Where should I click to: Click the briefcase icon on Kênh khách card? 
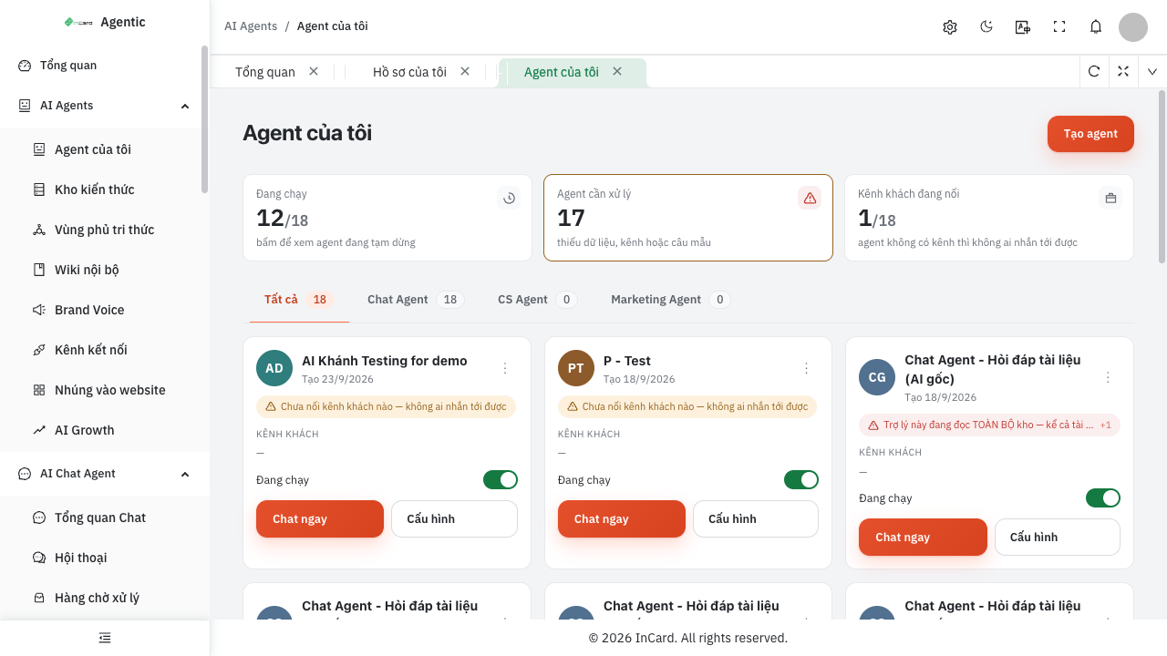pos(1110,198)
